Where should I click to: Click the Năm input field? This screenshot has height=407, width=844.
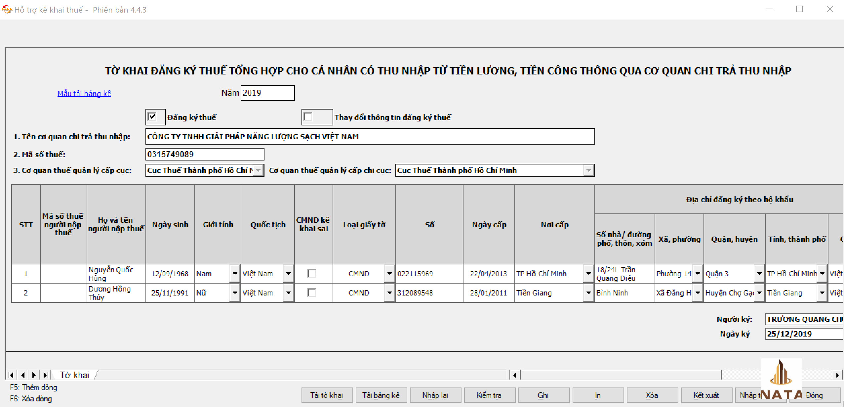click(267, 93)
